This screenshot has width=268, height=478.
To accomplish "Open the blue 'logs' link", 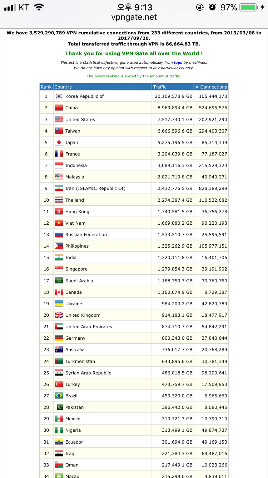I will 178,62.
